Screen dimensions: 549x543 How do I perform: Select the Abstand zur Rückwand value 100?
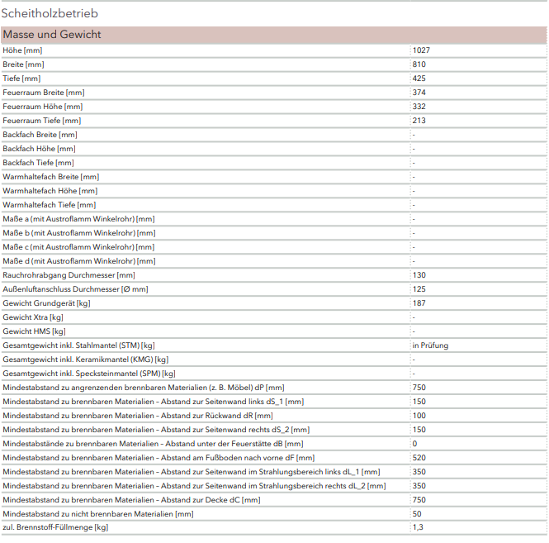419,416
